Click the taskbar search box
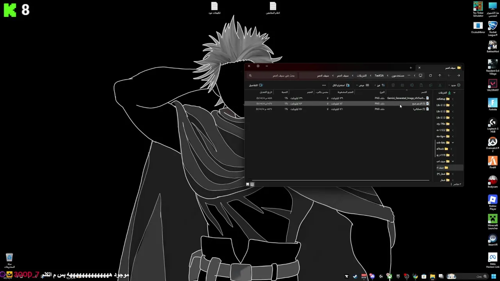This screenshot has height=281, width=500. [467, 276]
